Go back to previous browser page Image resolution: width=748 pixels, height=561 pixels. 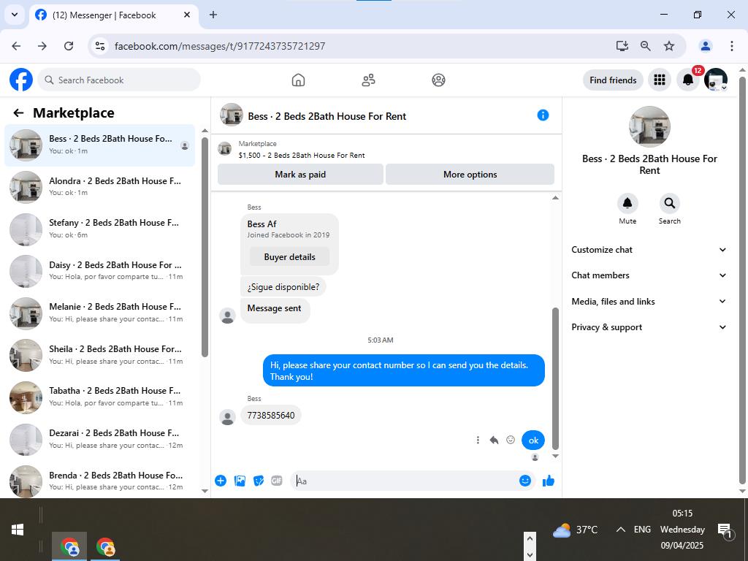[16, 46]
